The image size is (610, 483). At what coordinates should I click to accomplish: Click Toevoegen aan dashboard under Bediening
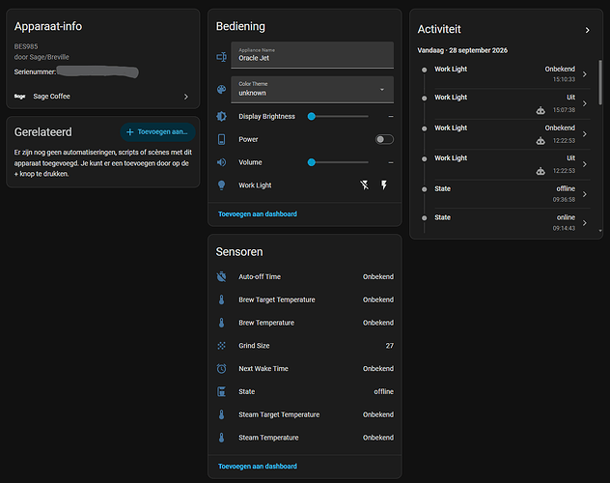257,214
